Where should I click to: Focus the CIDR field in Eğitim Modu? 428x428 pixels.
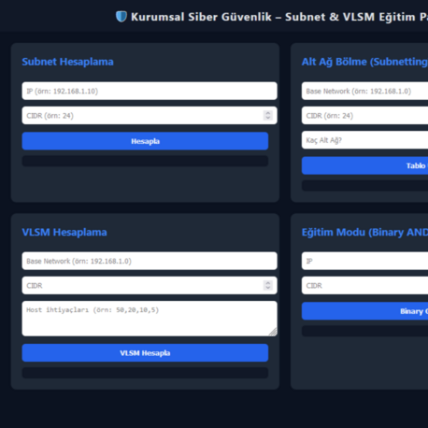364,285
